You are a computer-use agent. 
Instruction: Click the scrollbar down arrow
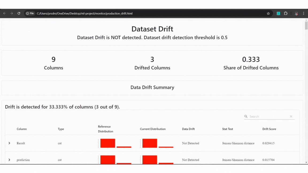coord(306,162)
